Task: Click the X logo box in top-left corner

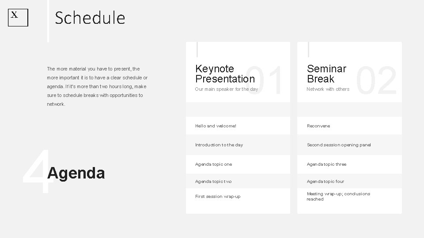Action: (x=18, y=18)
